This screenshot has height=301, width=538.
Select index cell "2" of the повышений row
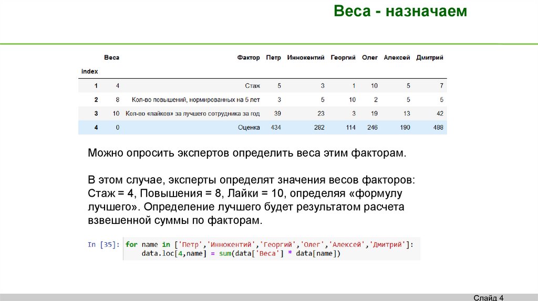[96, 100]
